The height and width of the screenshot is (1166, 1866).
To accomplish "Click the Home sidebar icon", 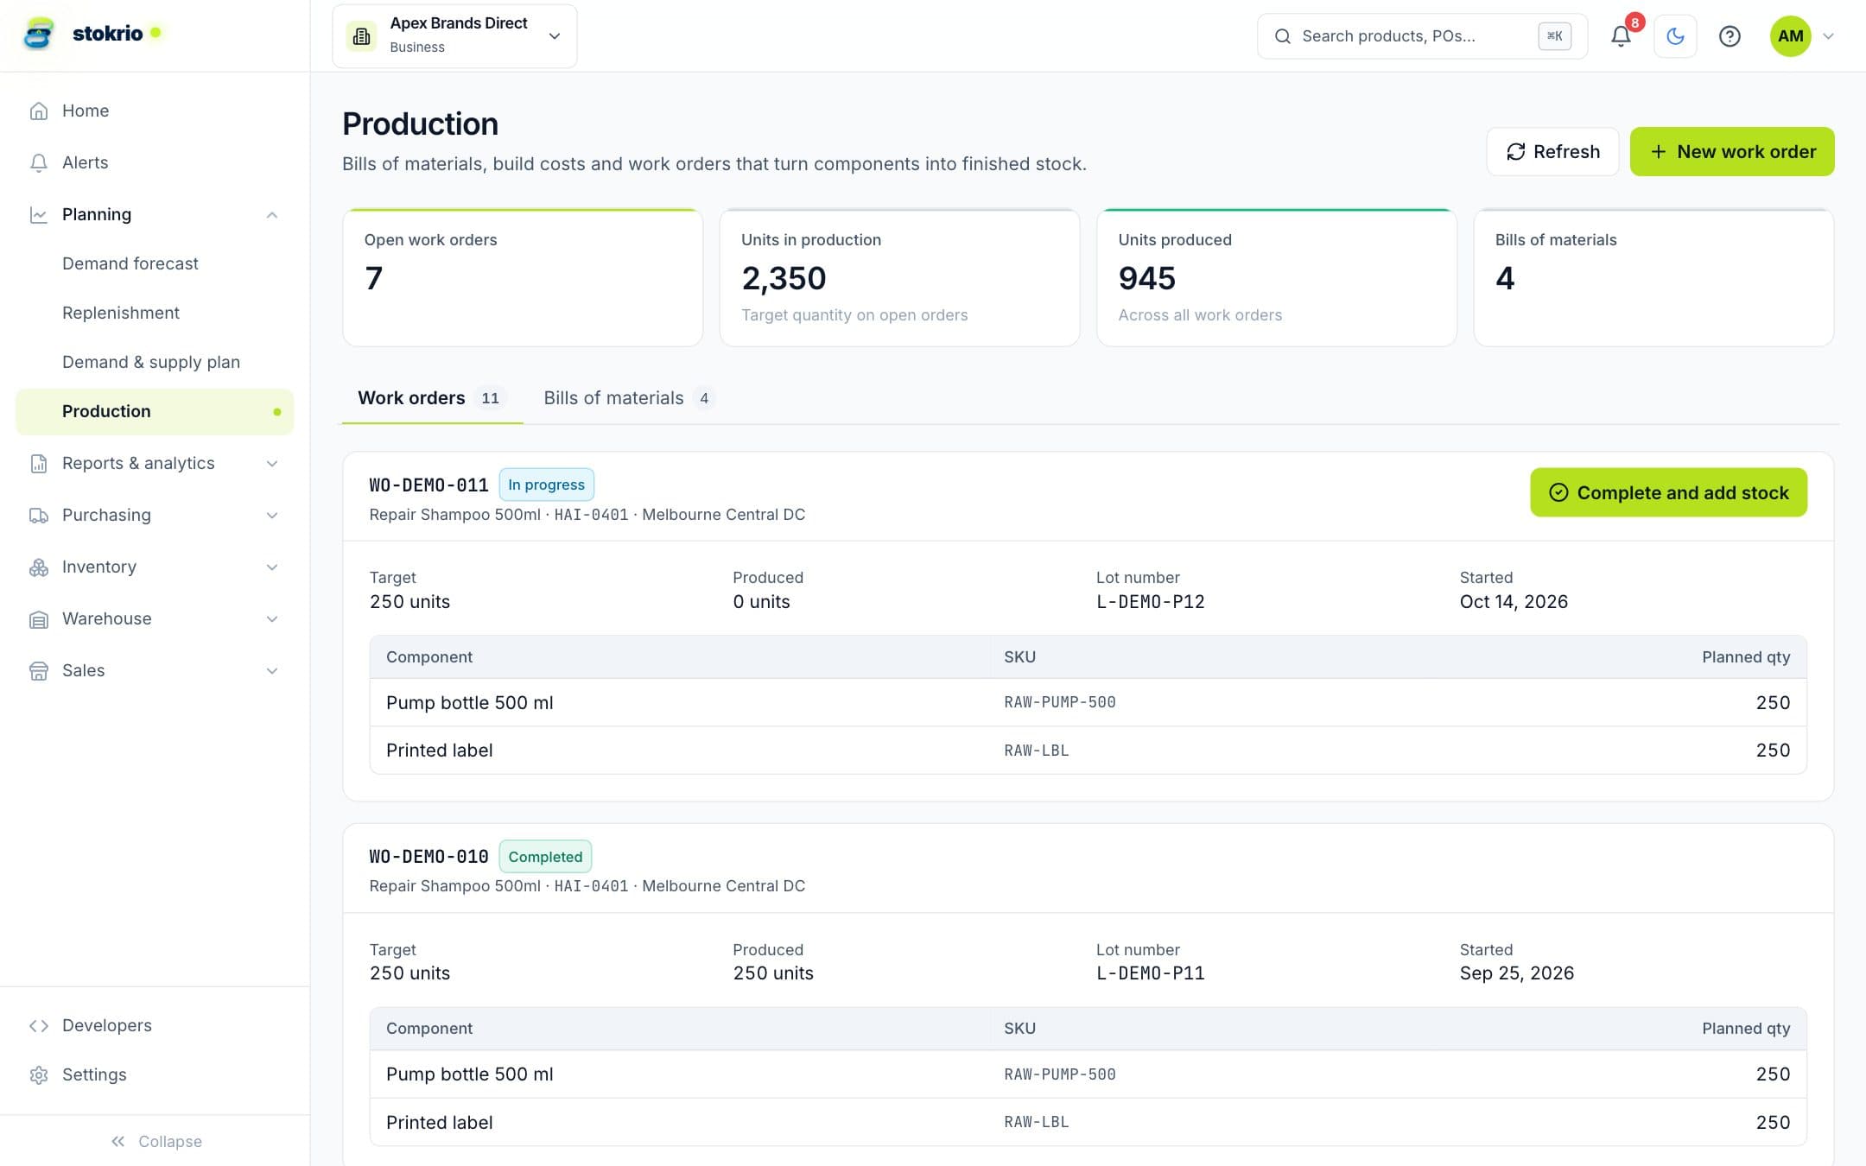I will pos(39,111).
